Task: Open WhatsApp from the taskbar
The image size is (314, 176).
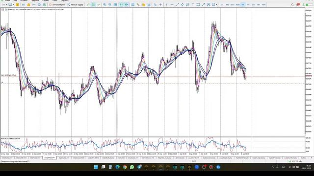Action: 132,167
